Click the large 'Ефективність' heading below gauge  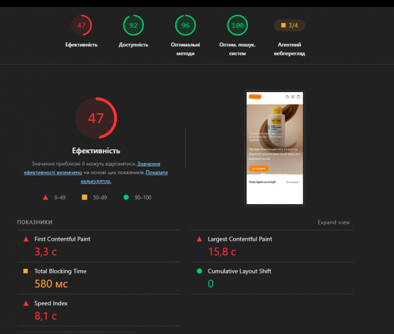96,151
